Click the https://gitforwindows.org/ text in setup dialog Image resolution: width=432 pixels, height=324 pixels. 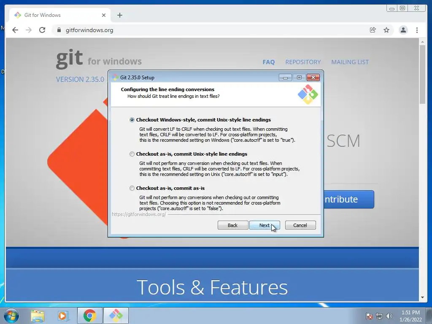coord(139,214)
